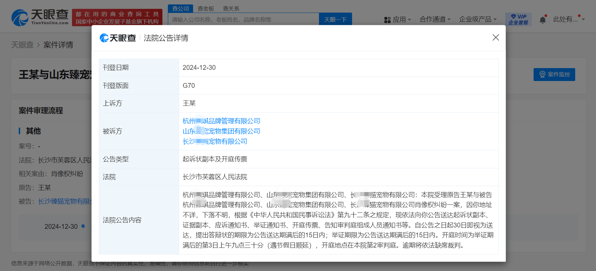Screen dimensions: 596x271
Task: Click the 公告类型 row label
Action: point(116,159)
